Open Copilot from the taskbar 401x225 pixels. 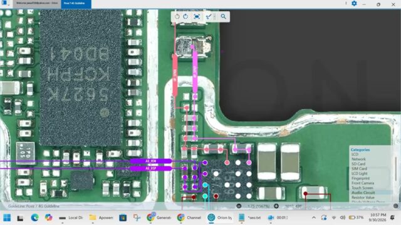coord(48,217)
